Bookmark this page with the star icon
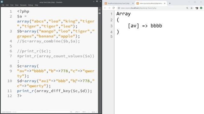The image size is (204, 114). [192, 8]
